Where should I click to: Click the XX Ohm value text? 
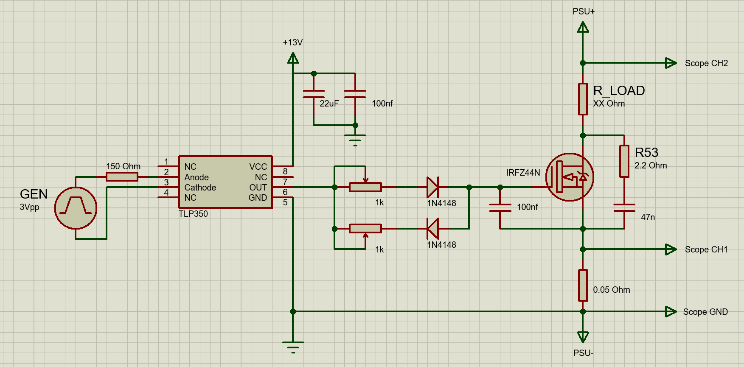tap(609, 104)
